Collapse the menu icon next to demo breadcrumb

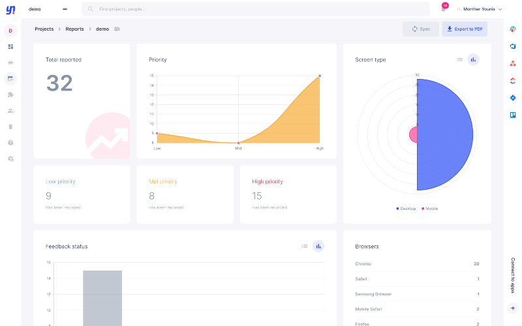click(x=117, y=29)
